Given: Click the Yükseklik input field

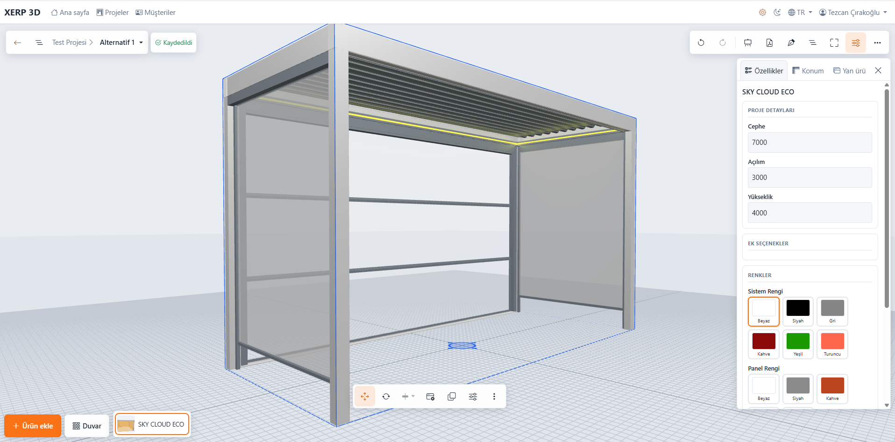Looking at the screenshot, I should [810, 213].
